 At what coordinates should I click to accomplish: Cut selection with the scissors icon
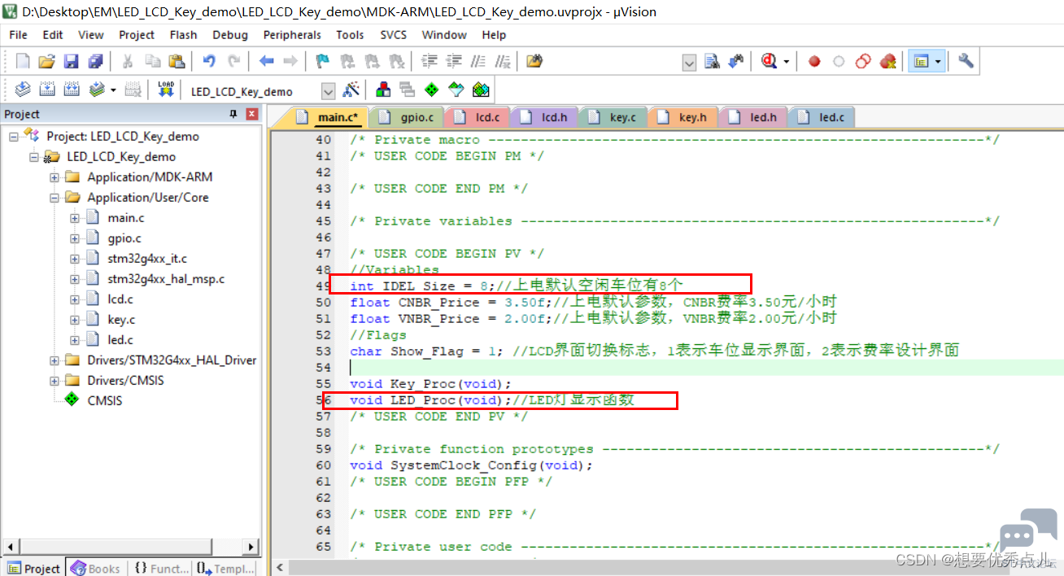(128, 61)
